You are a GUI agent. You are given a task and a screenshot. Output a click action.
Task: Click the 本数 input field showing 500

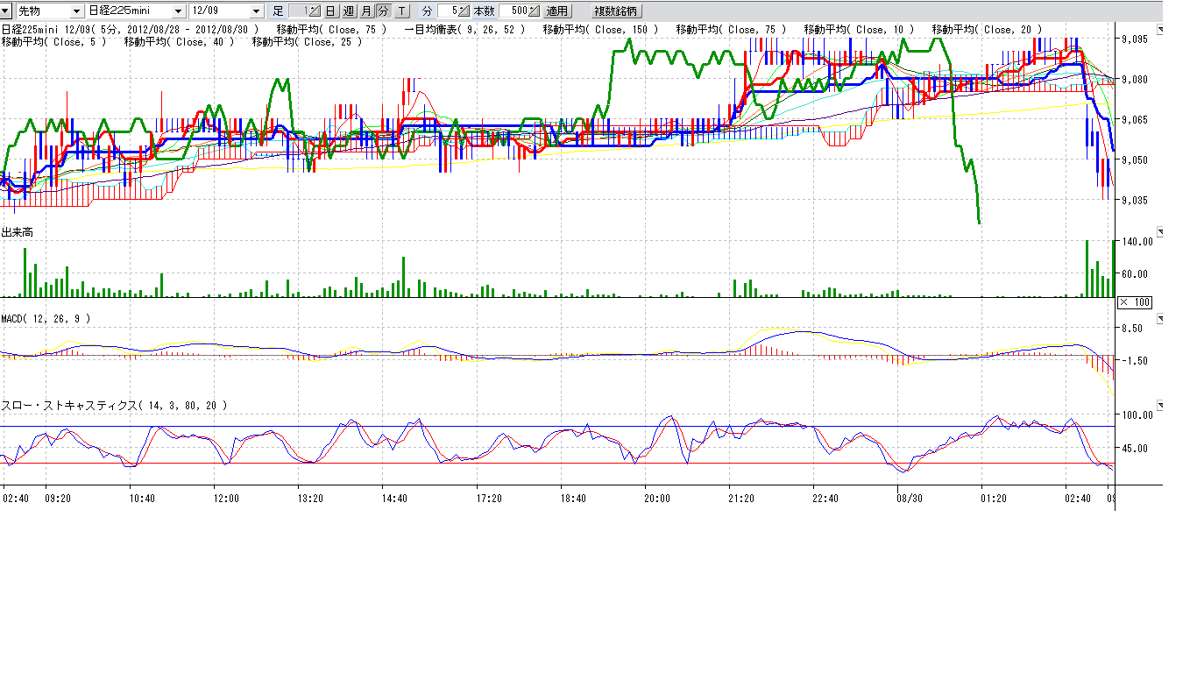(x=514, y=11)
